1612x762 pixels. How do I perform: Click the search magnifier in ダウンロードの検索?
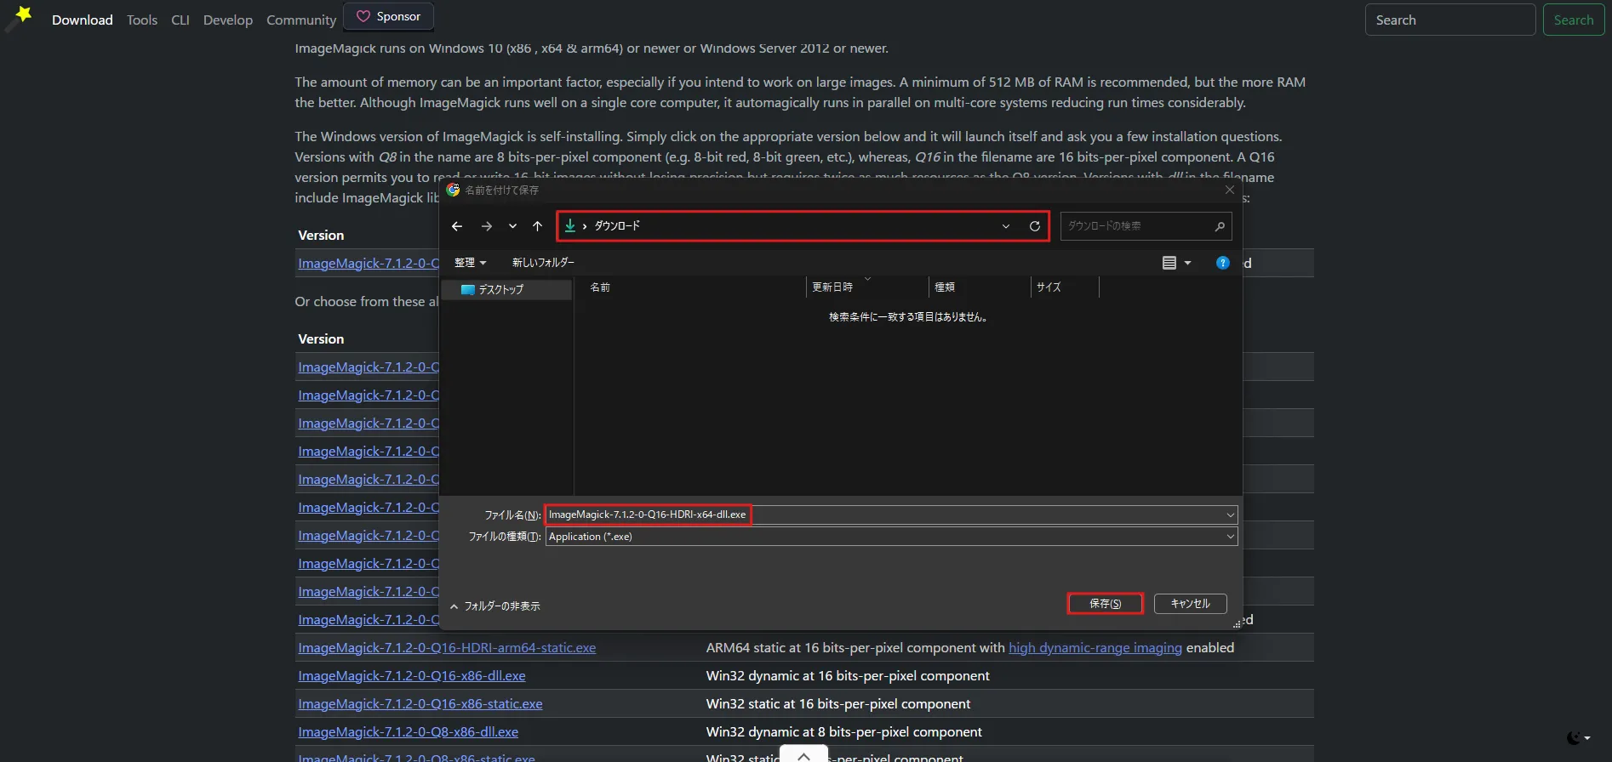pos(1220,226)
